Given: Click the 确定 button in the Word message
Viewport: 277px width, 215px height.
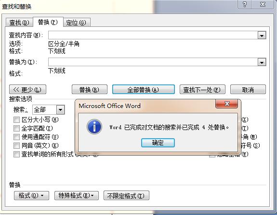Looking at the screenshot, I should tap(158, 143).
